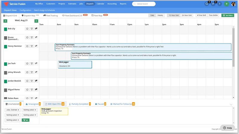
Task: Shift time backward with left Time Shift
Action: [x=201, y=15]
